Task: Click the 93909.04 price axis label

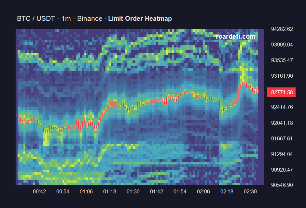Action: (282, 45)
